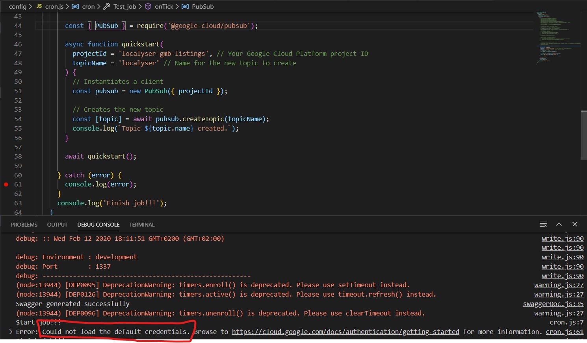Screen dimensions: 587x343
Task: Click the symbol icon beside PubSub breadcrumb
Action: pos(184,6)
